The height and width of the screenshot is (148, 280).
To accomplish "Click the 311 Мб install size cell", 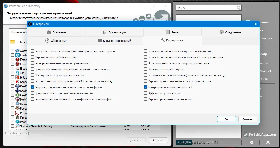I will [146, 126].
